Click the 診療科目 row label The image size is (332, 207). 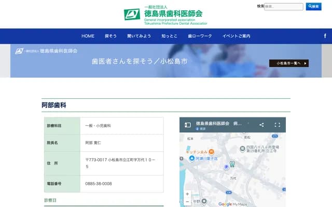tap(54, 126)
